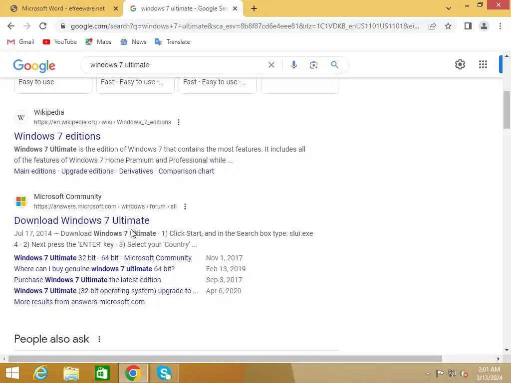Open Comparison chart sitelink

186,172
